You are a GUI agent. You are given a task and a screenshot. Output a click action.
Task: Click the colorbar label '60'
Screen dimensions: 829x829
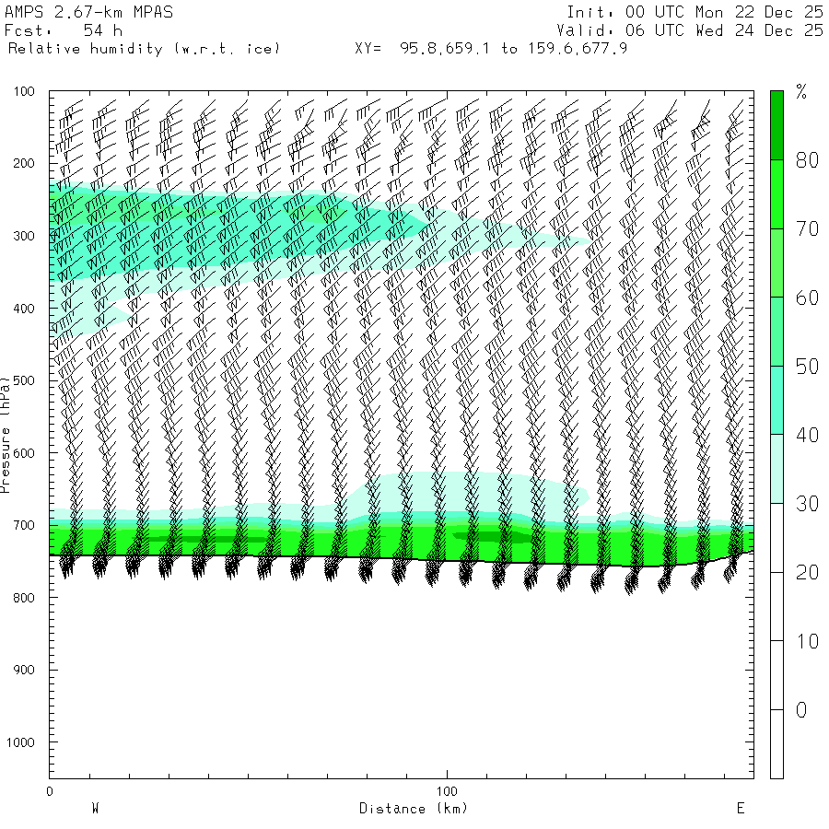[807, 298]
